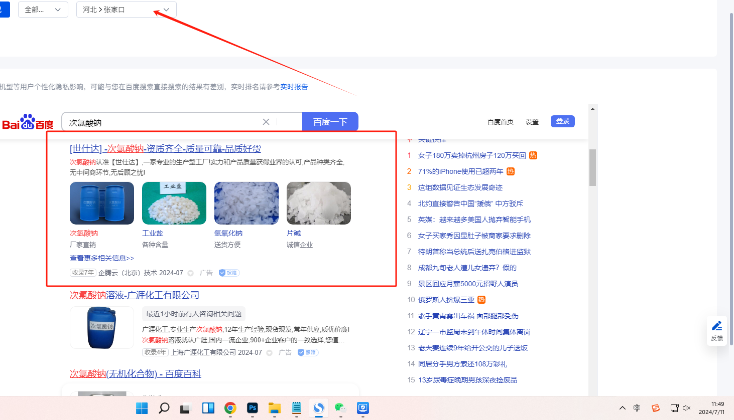Click the blue jerrycan thumbnail of 广涯化工
Screen dimensions: 734x420
pos(102,327)
